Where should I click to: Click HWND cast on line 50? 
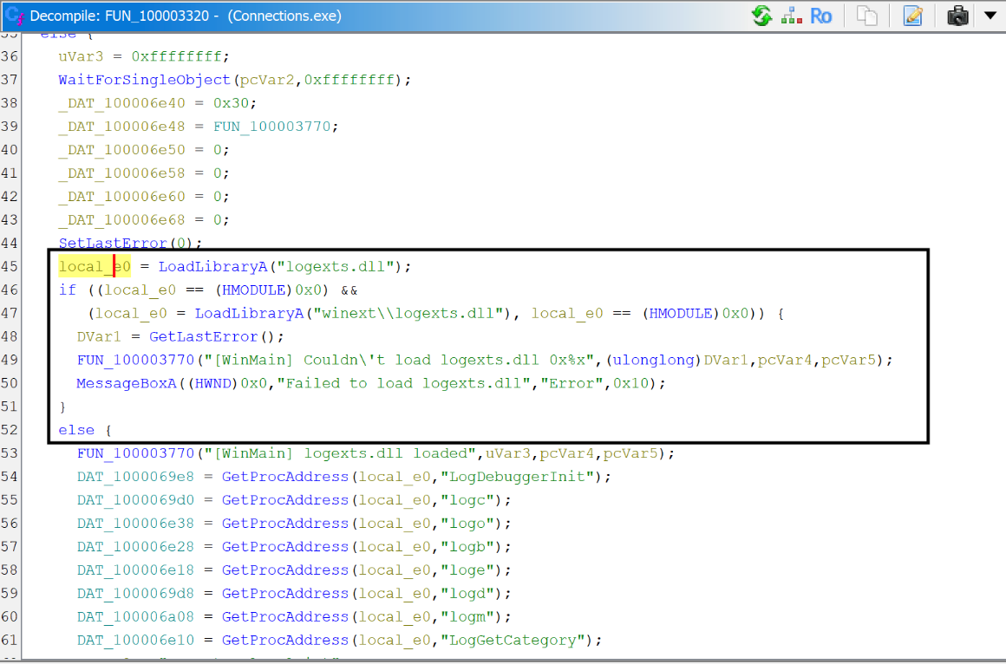click(x=213, y=384)
